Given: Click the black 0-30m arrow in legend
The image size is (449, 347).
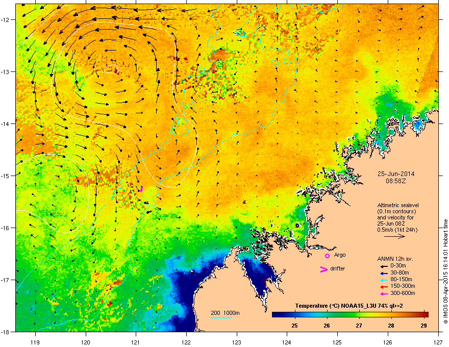Looking at the screenshot, I should click(384, 266).
